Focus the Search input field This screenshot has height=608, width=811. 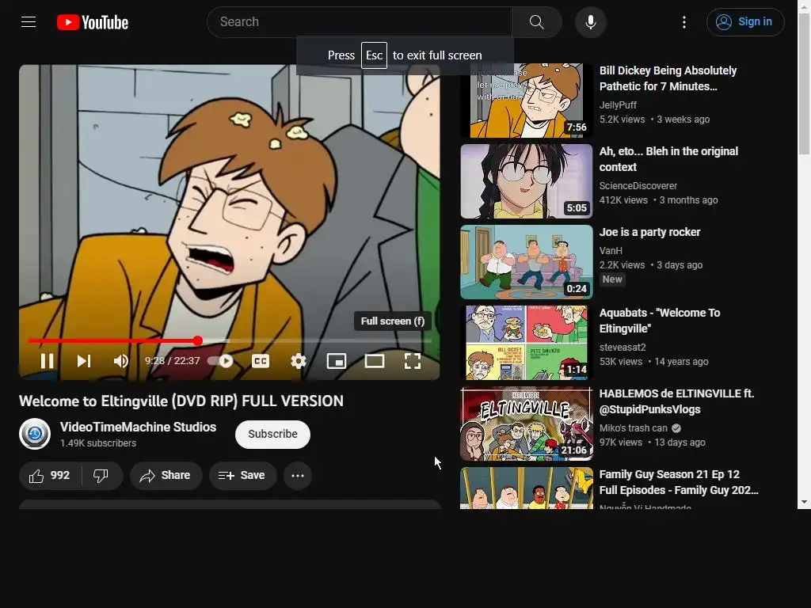[x=360, y=21]
